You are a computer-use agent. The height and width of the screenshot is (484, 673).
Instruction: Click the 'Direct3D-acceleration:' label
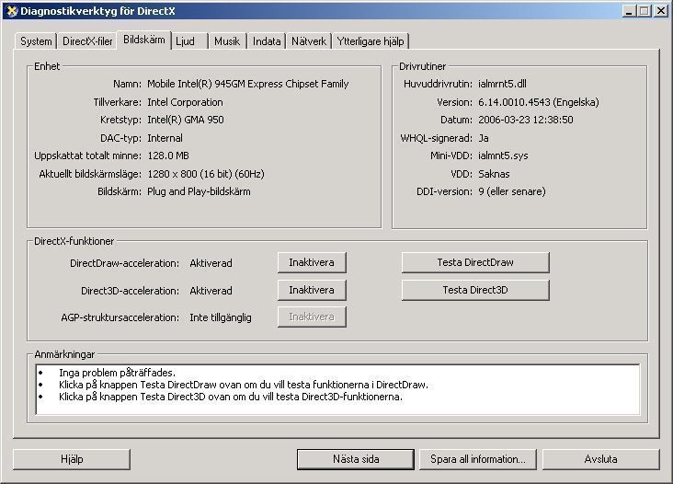(x=130, y=291)
